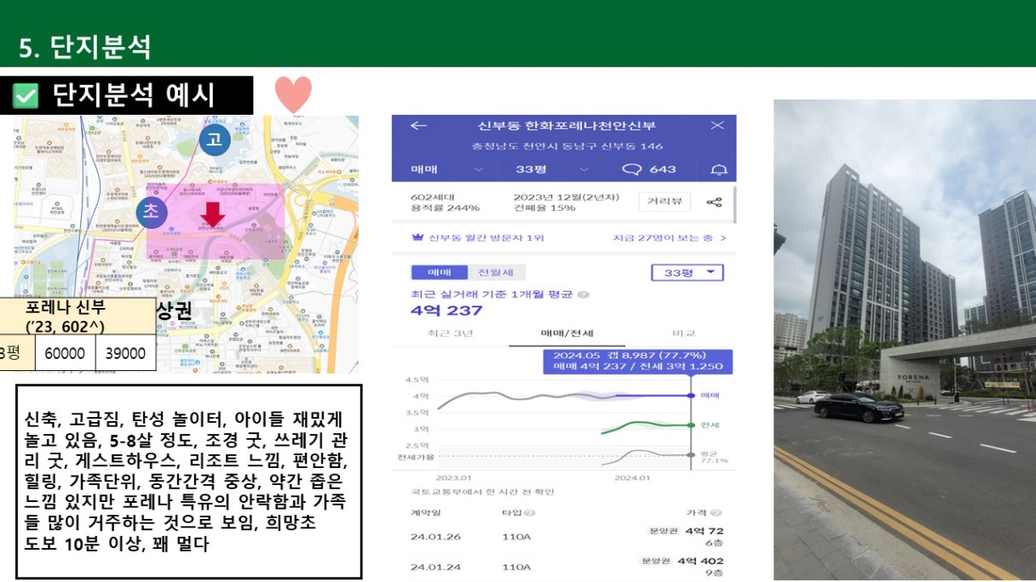Click the table cell containing 39000
This screenshot has height=582, width=1036.
coord(125,352)
